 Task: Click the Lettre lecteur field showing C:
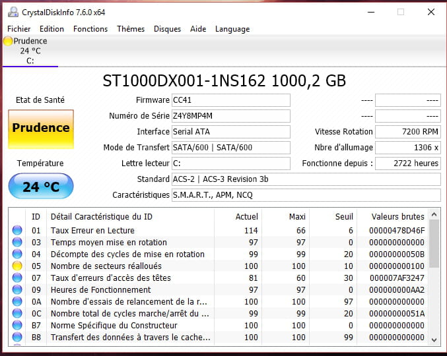click(231, 163)
